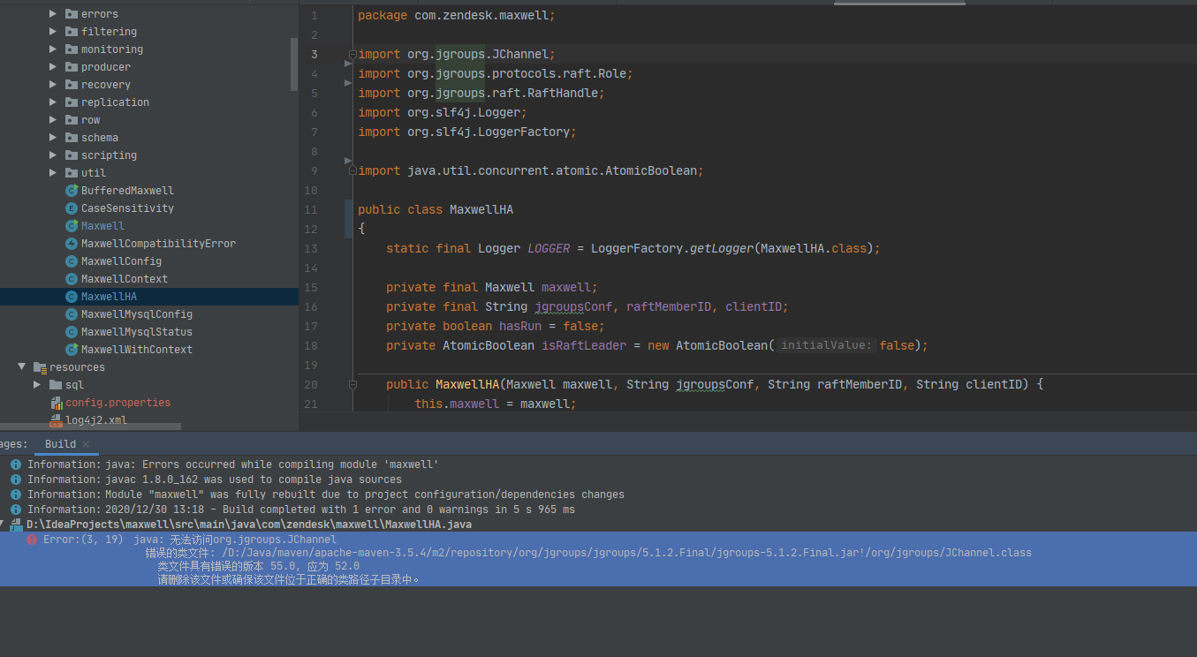The width and height of the screenshot is (1197, 657).
Task: Close the Build tab
Action: [86, 444]
